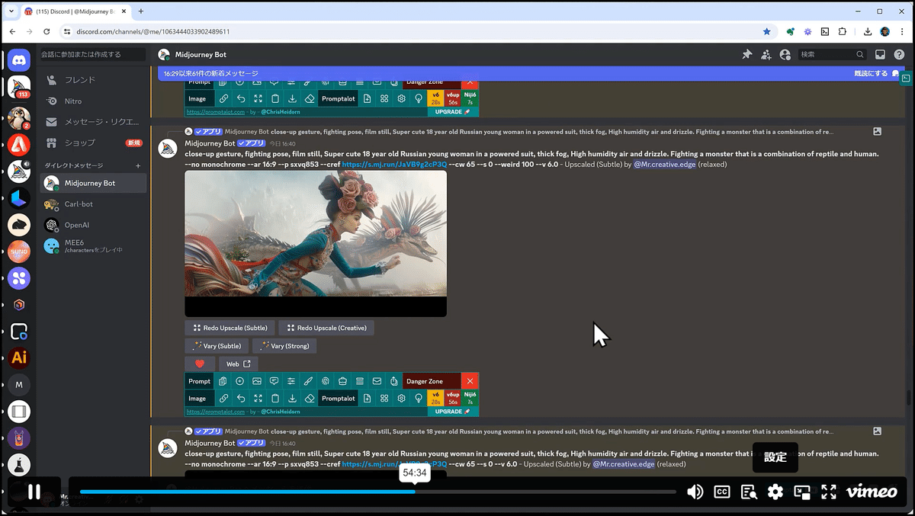This screenshot has width=915, height=516.
Task: Click the Vary (Strong) button
Action: click(284, 346)
